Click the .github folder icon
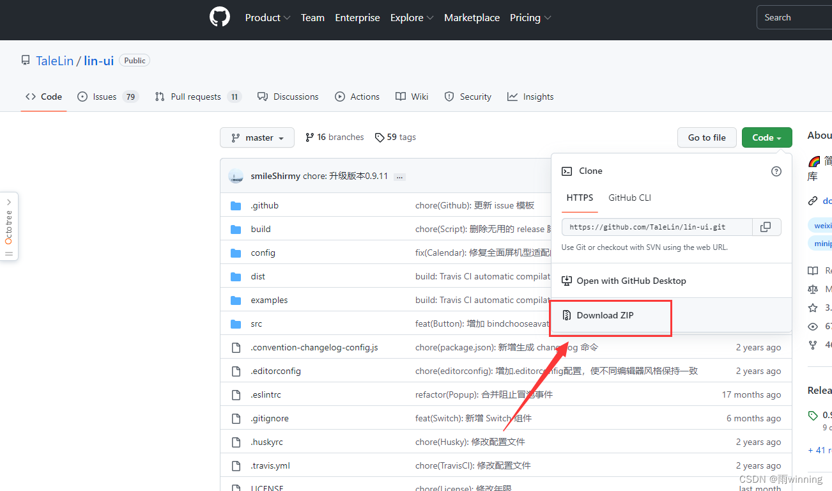The width and height of the screenshot is (832, 491). tap(236, 206)
